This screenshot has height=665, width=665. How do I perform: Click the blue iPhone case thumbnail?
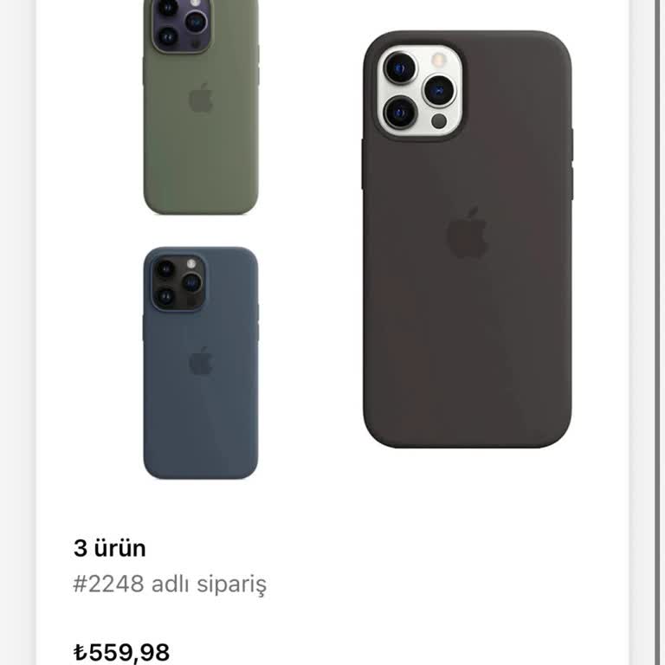(x=200, y=364)
